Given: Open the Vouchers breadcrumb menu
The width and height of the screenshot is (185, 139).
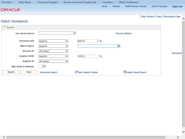Looking at the screenshot, I should tap(109, 2).
